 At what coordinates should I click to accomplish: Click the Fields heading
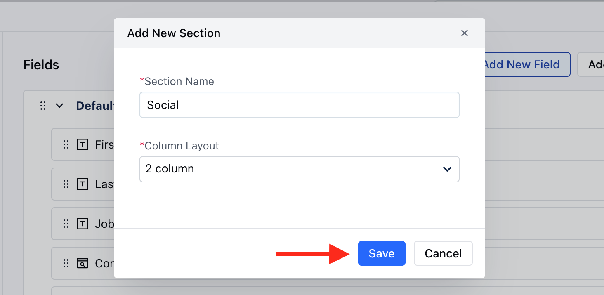pyautogui.click(x=41, y=65)
